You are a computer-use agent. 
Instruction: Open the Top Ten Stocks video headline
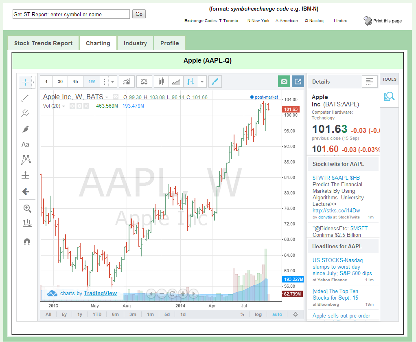pos(335,294)
